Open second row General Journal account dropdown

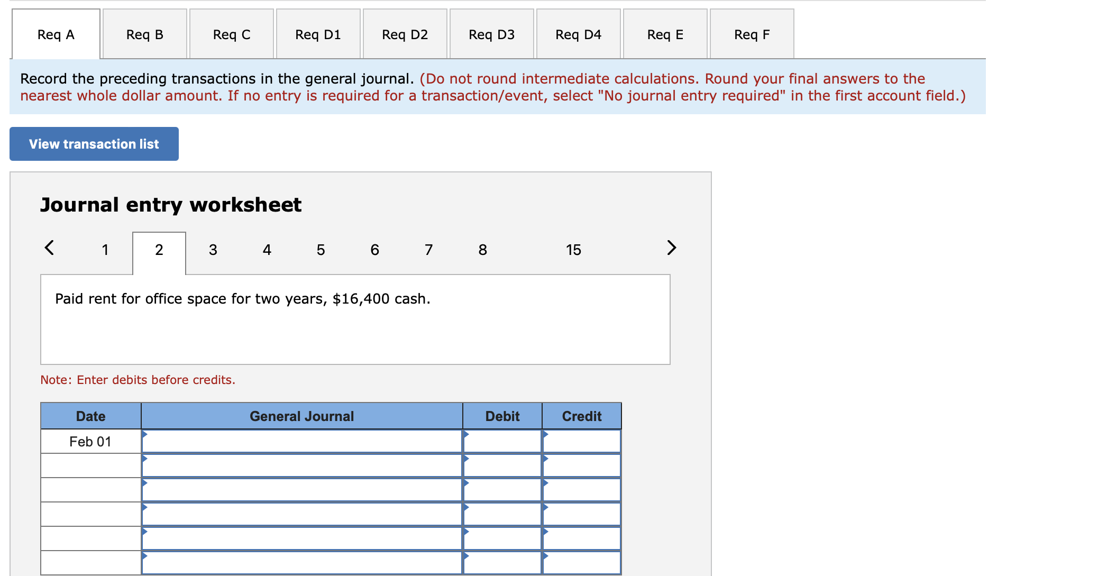click(302, 466)
